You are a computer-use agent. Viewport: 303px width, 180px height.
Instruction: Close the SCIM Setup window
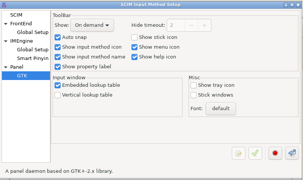point(298,5)
